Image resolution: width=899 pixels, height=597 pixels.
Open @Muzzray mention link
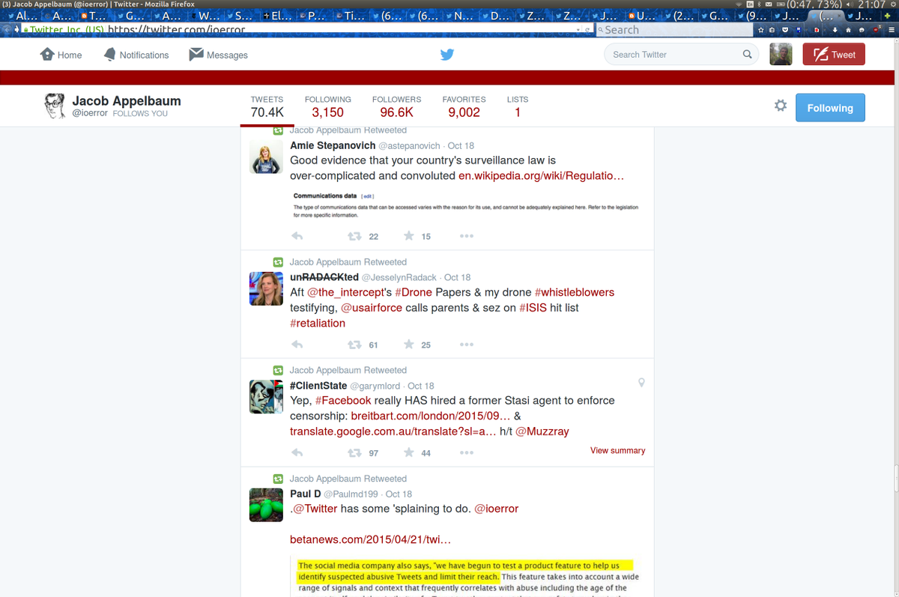(542, 431)
